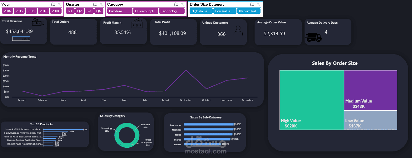The height and width of the screenshot is (158, 412).
Task: Filter by year 2016
Action: (x=31, y=11)
